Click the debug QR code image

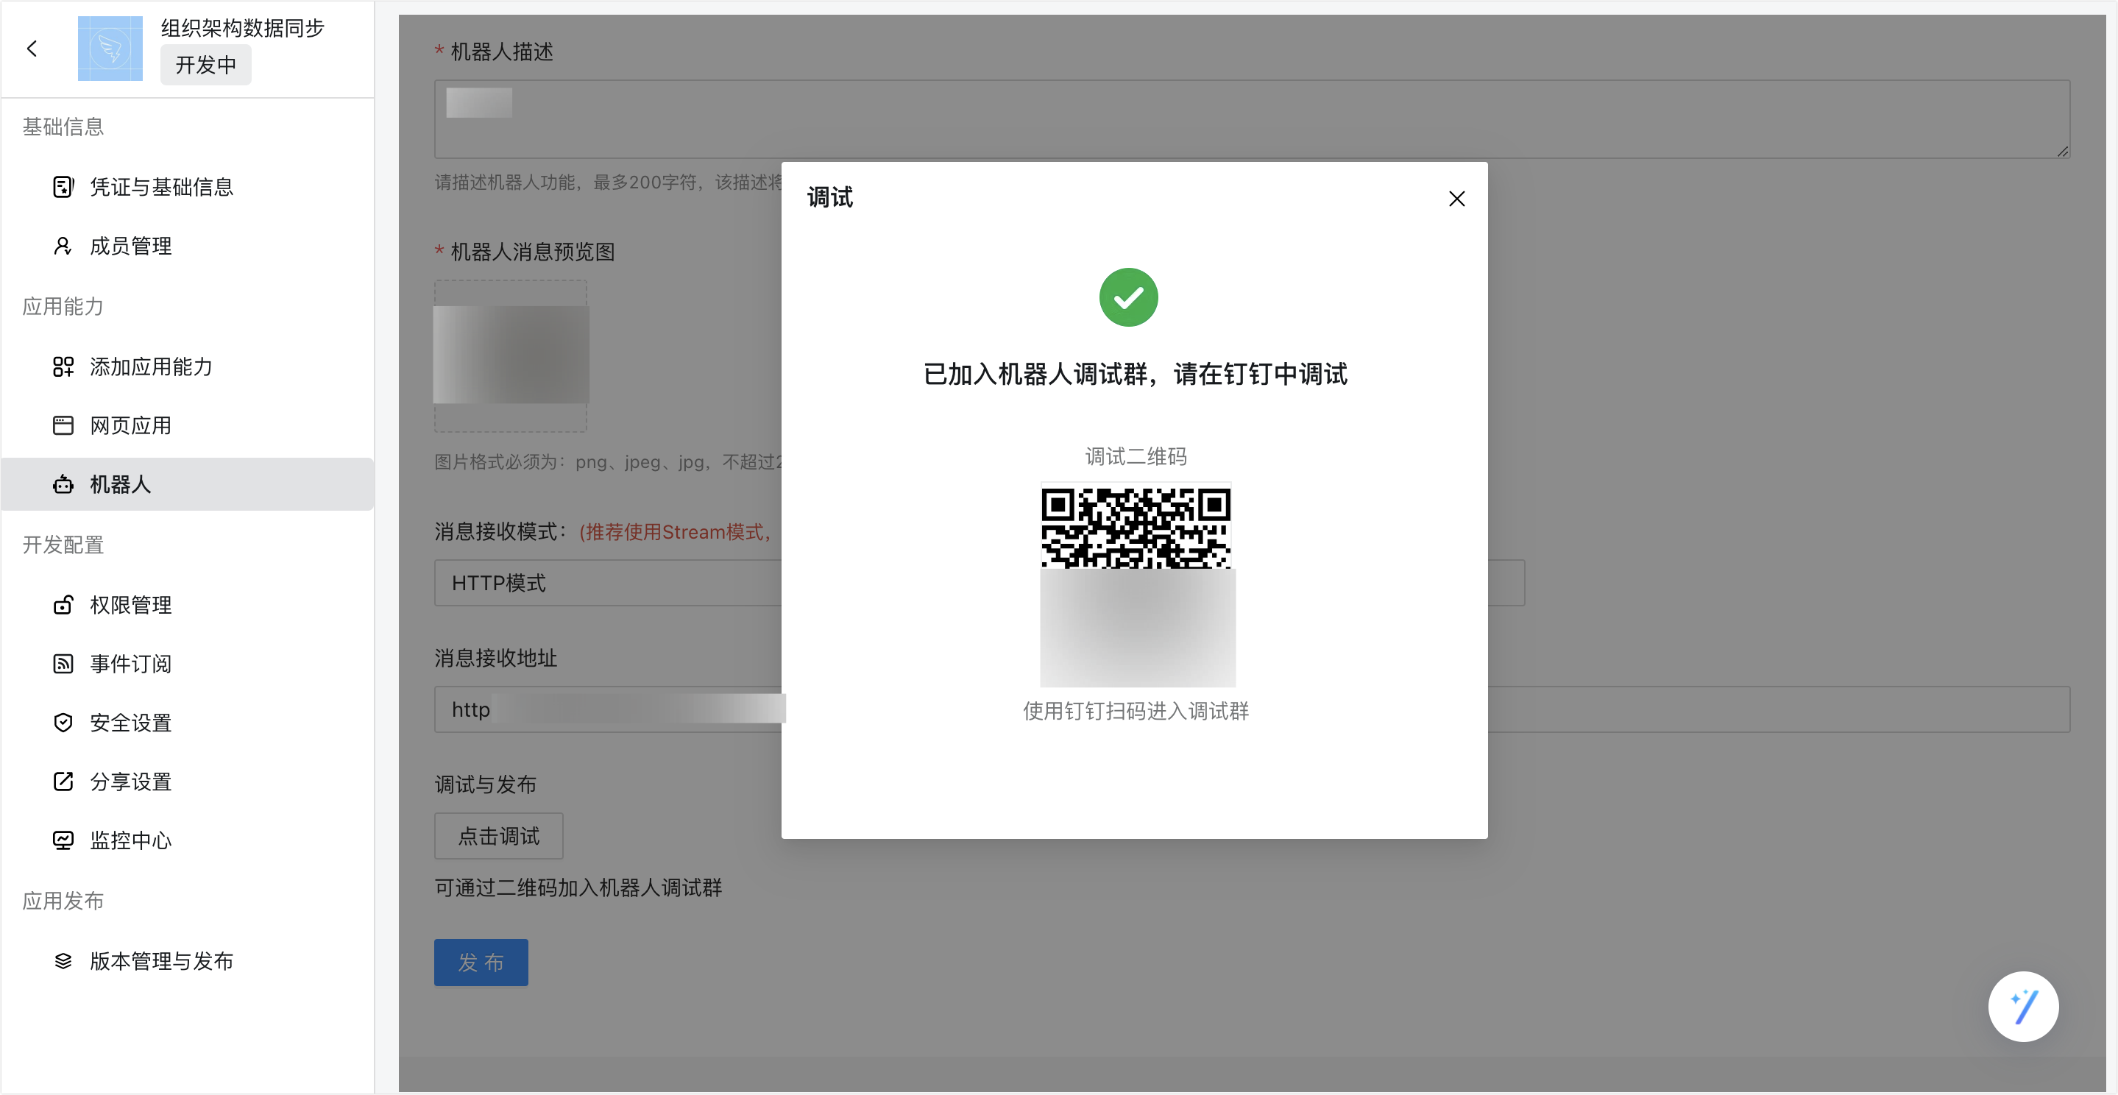coord(1137,584)
